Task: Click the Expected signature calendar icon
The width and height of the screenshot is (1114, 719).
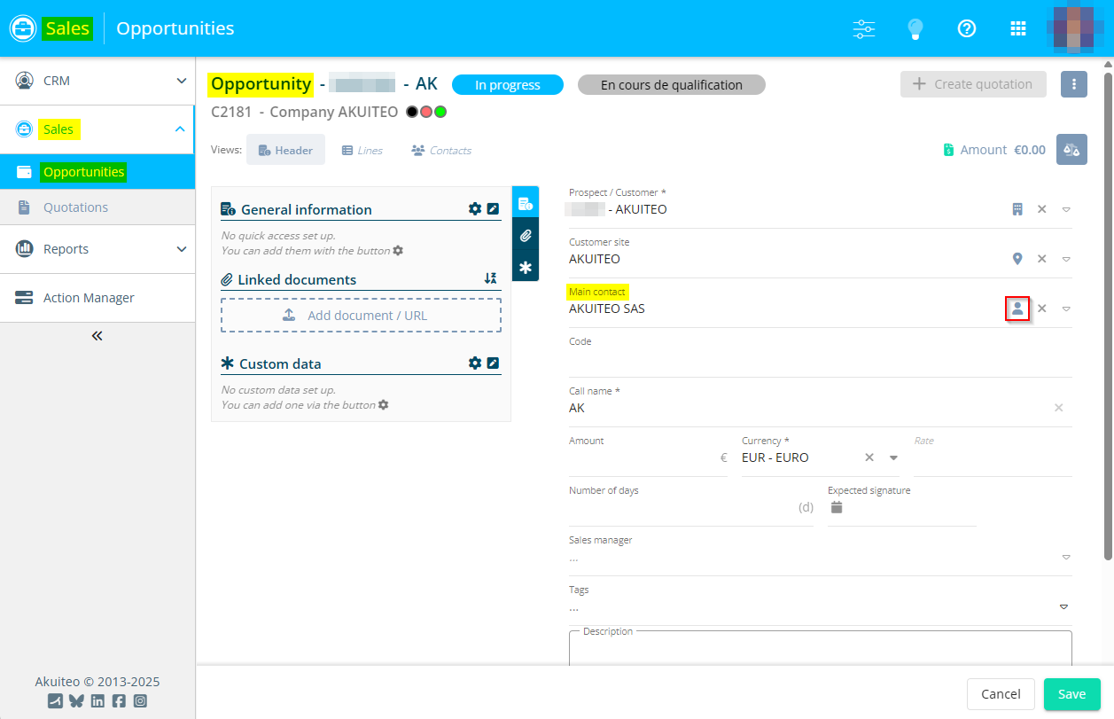Action: tap(837, 507)
